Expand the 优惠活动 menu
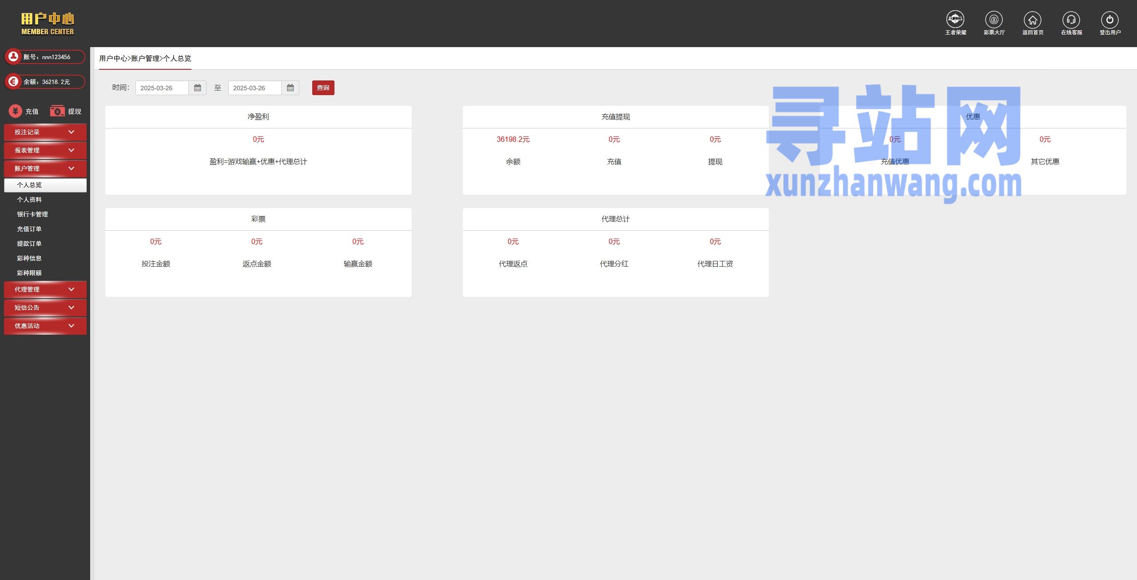Screen dimensions: 1137x580 [x=45, y=326]
